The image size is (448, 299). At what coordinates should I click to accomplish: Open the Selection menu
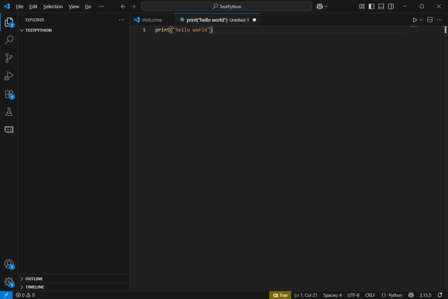(x=53, y=6)
